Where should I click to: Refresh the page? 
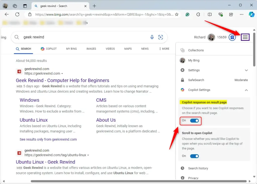point(17,14)
